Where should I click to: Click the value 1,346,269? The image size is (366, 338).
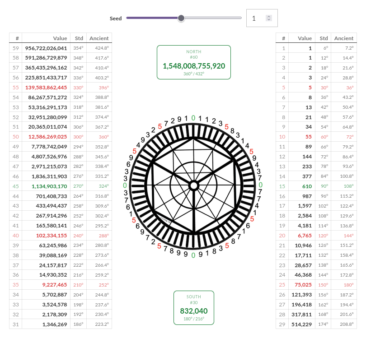(x=55, y=324)
